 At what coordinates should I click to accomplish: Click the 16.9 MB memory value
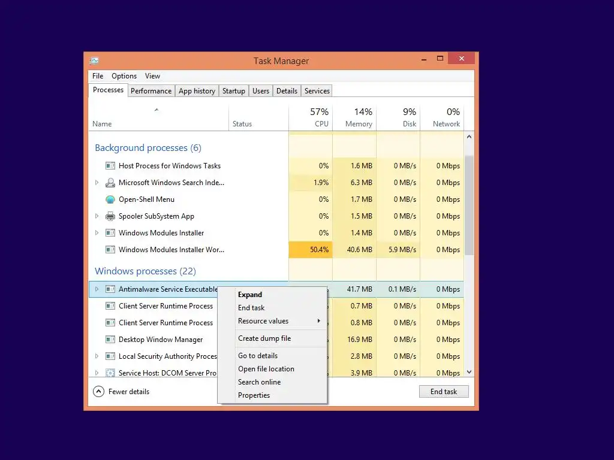tap(360, 340)
